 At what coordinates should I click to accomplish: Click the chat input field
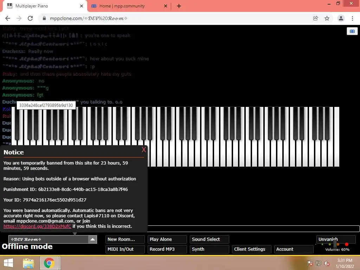tap(253, 229)
